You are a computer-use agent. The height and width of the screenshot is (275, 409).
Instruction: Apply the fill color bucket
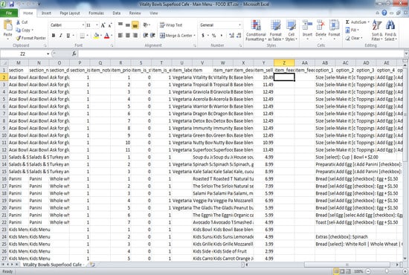96,36
